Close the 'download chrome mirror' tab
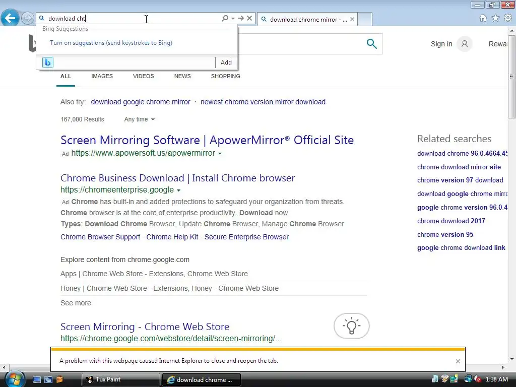This screenshot has width=516, height=387. 352,19
